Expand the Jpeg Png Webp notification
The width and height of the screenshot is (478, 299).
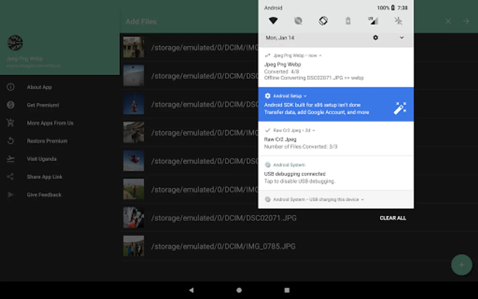pyautogui.click(x=320, y=55)
